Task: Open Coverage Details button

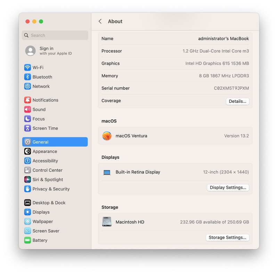Action: (237, 101)
